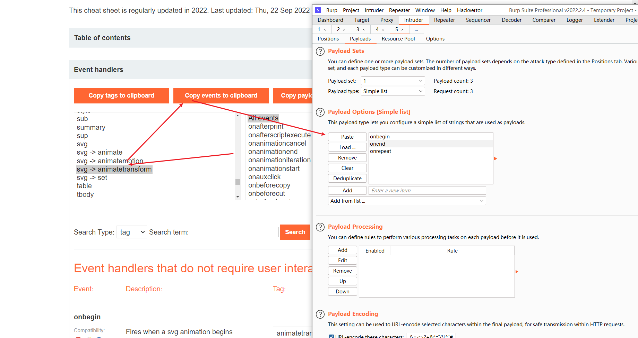Click the Search term input field
Screen dimensions: 638x338
234,232
